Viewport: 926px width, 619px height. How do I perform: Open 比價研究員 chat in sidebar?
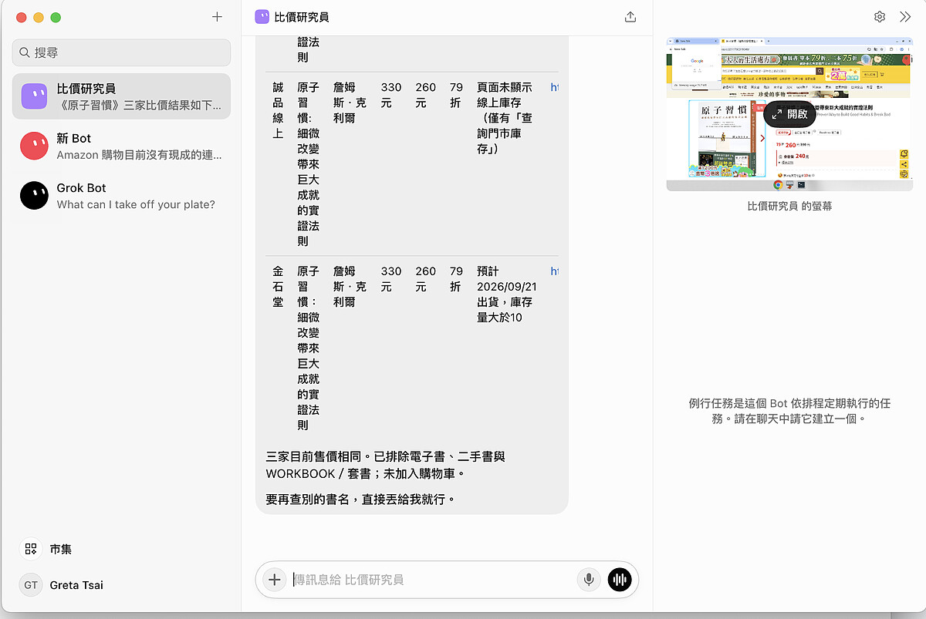coord(121,96)
